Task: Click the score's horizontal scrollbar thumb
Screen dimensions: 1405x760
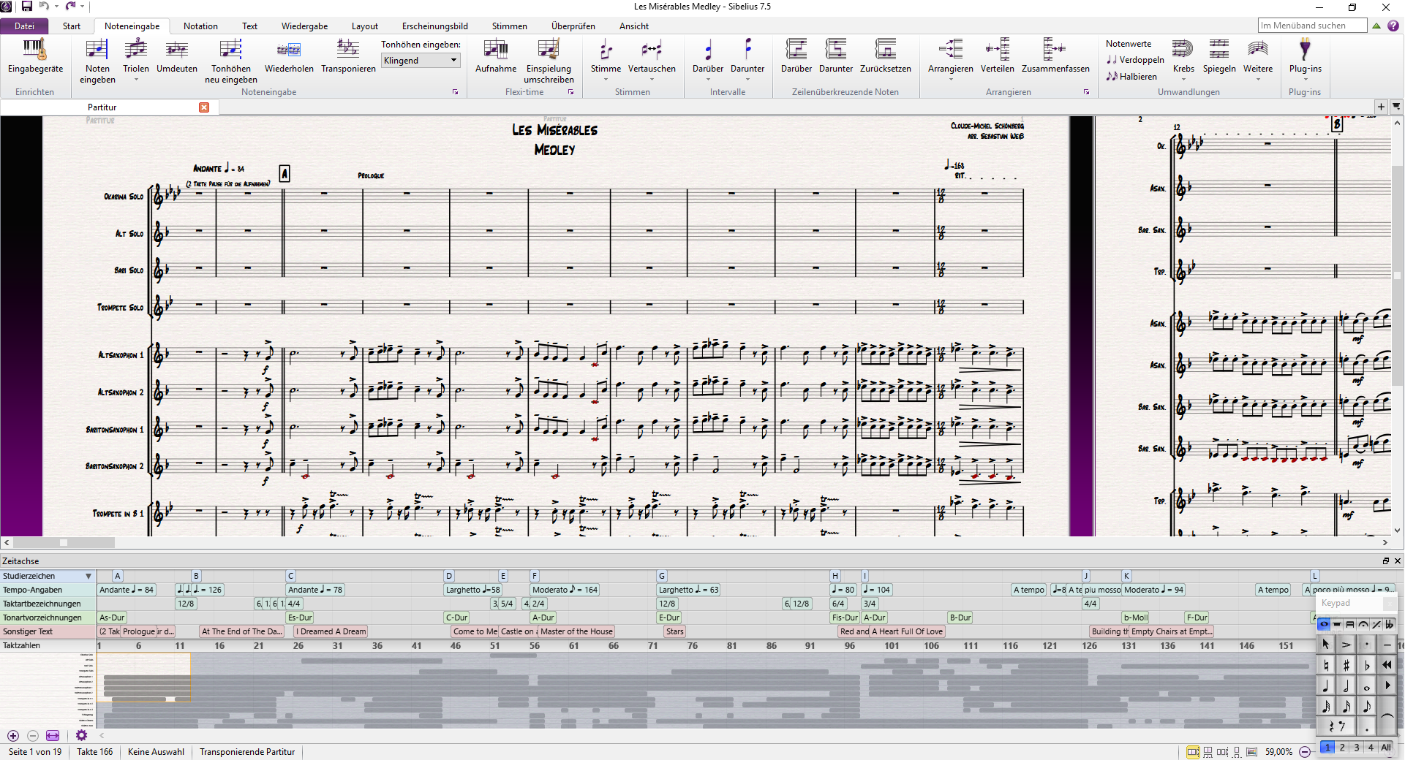Action: tap(64, 543)
